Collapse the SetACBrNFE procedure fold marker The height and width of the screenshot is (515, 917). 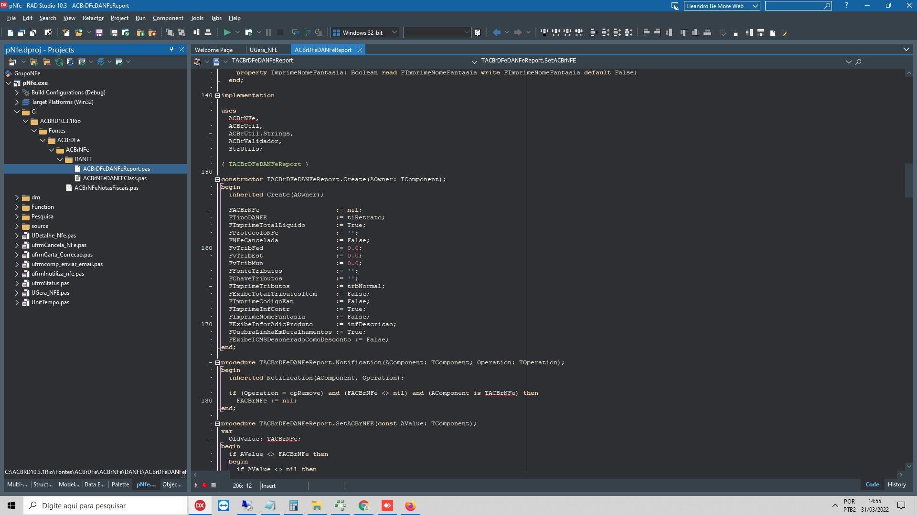[x=217, y=423]
